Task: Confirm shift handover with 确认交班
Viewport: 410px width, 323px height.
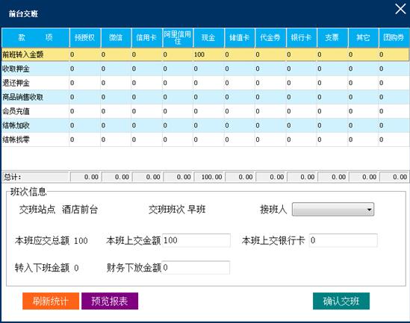Action: point(341,301)
